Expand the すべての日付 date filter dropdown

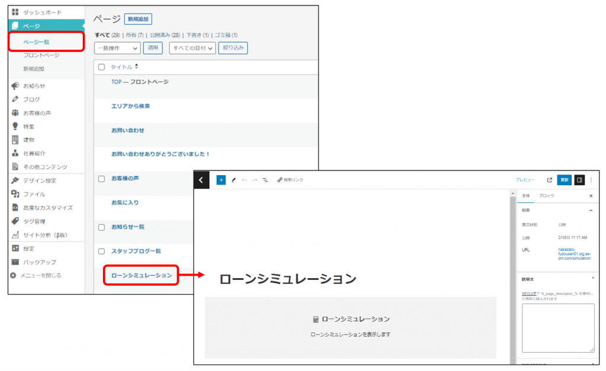click(192, 48)
